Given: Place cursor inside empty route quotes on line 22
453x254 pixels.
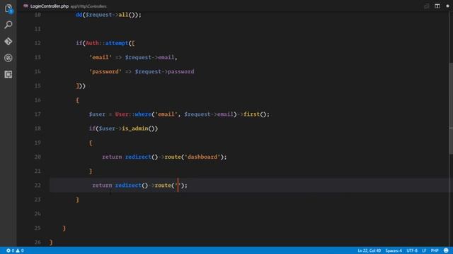Looking at the screenshot, I should click(178, 185).
